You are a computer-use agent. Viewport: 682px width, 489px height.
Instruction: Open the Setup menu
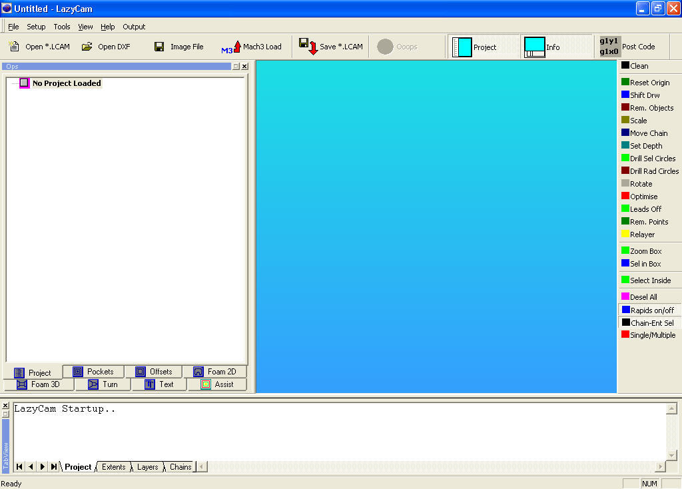click(36, 27)
